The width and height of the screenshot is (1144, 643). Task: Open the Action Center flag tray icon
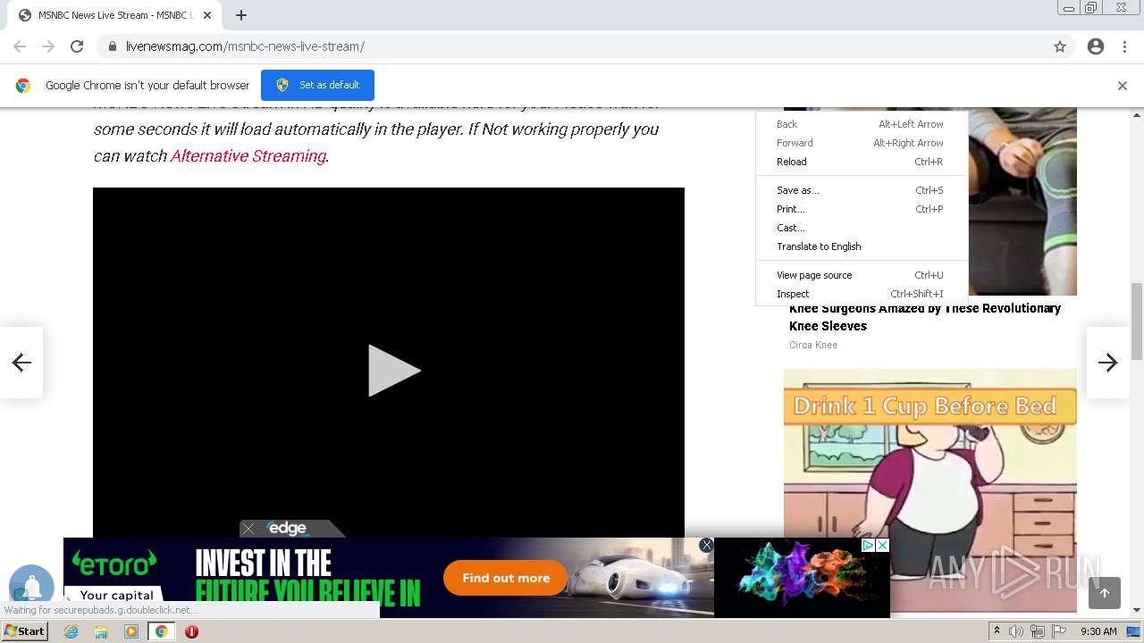(x=1059, y=631)
